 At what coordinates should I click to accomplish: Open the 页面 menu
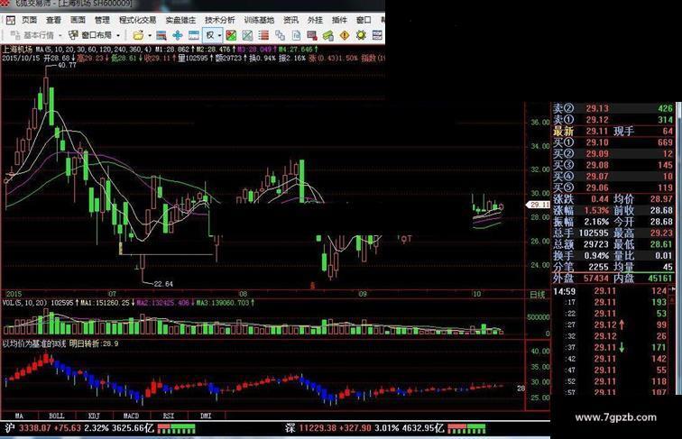click(29, 20)
